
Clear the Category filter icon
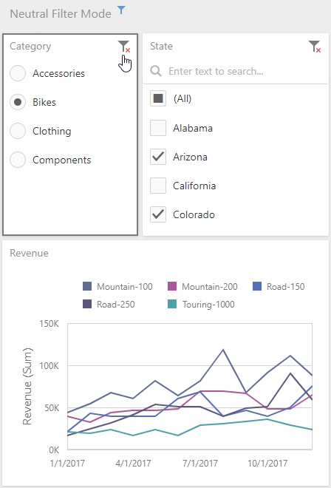[x=124, y=47]
